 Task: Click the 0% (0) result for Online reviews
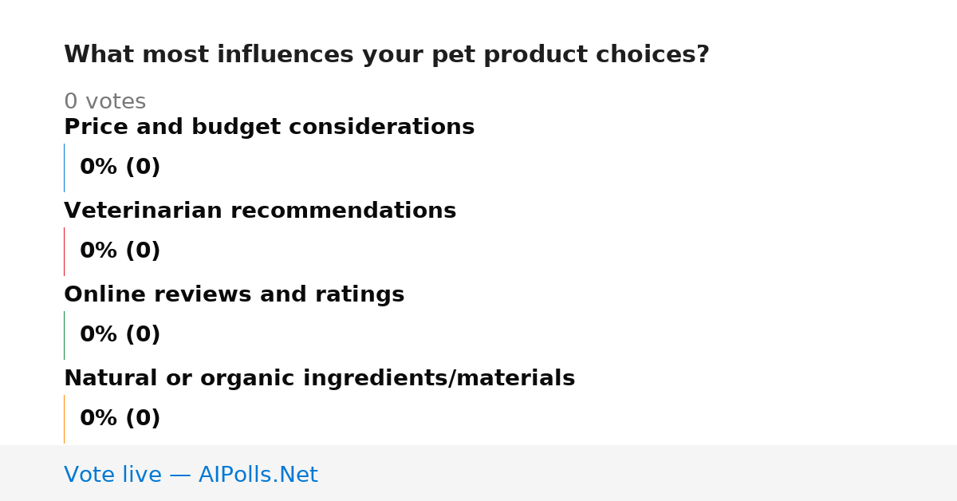coord(120,335)
